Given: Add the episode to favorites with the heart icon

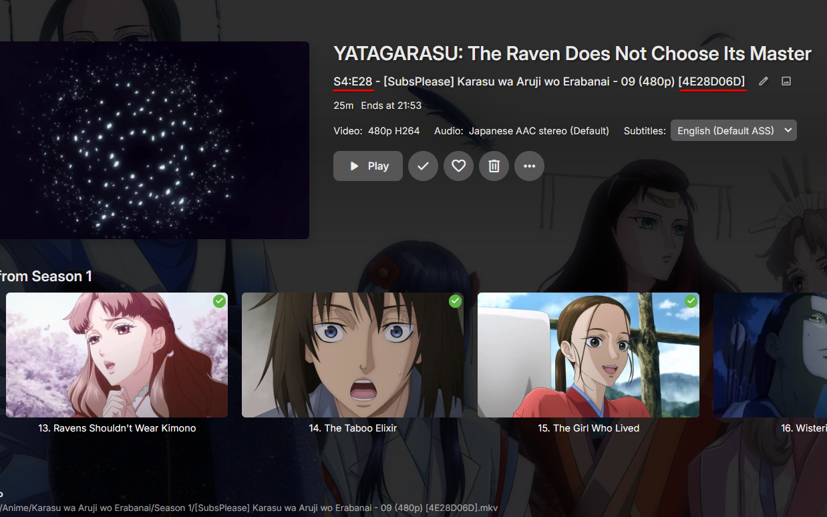Looking at the screenshot, I should tap(458, 166).
